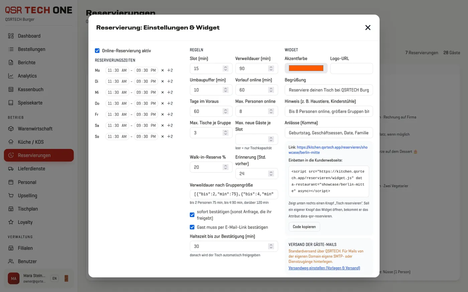This screenshot has width=468, height=292.
Task: Adjust Slot (min) stepper arrows
Action: click(226, 68)
